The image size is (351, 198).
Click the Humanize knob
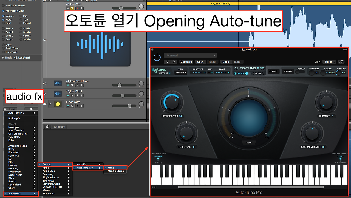pos(326,103)
